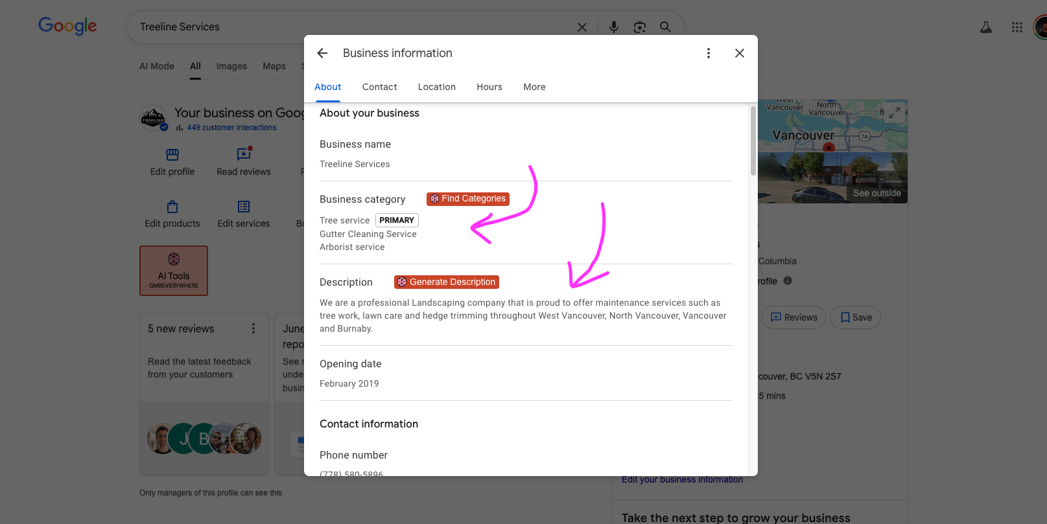Click Edit profile icon
Viewport: 1047px width, 524px height.
click(172, 155)
